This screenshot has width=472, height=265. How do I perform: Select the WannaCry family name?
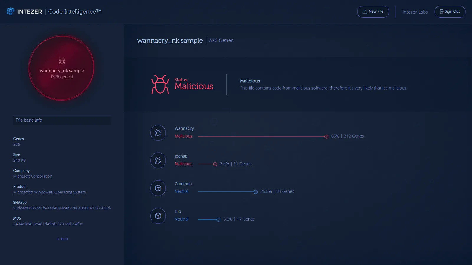(x=184, y=128)
